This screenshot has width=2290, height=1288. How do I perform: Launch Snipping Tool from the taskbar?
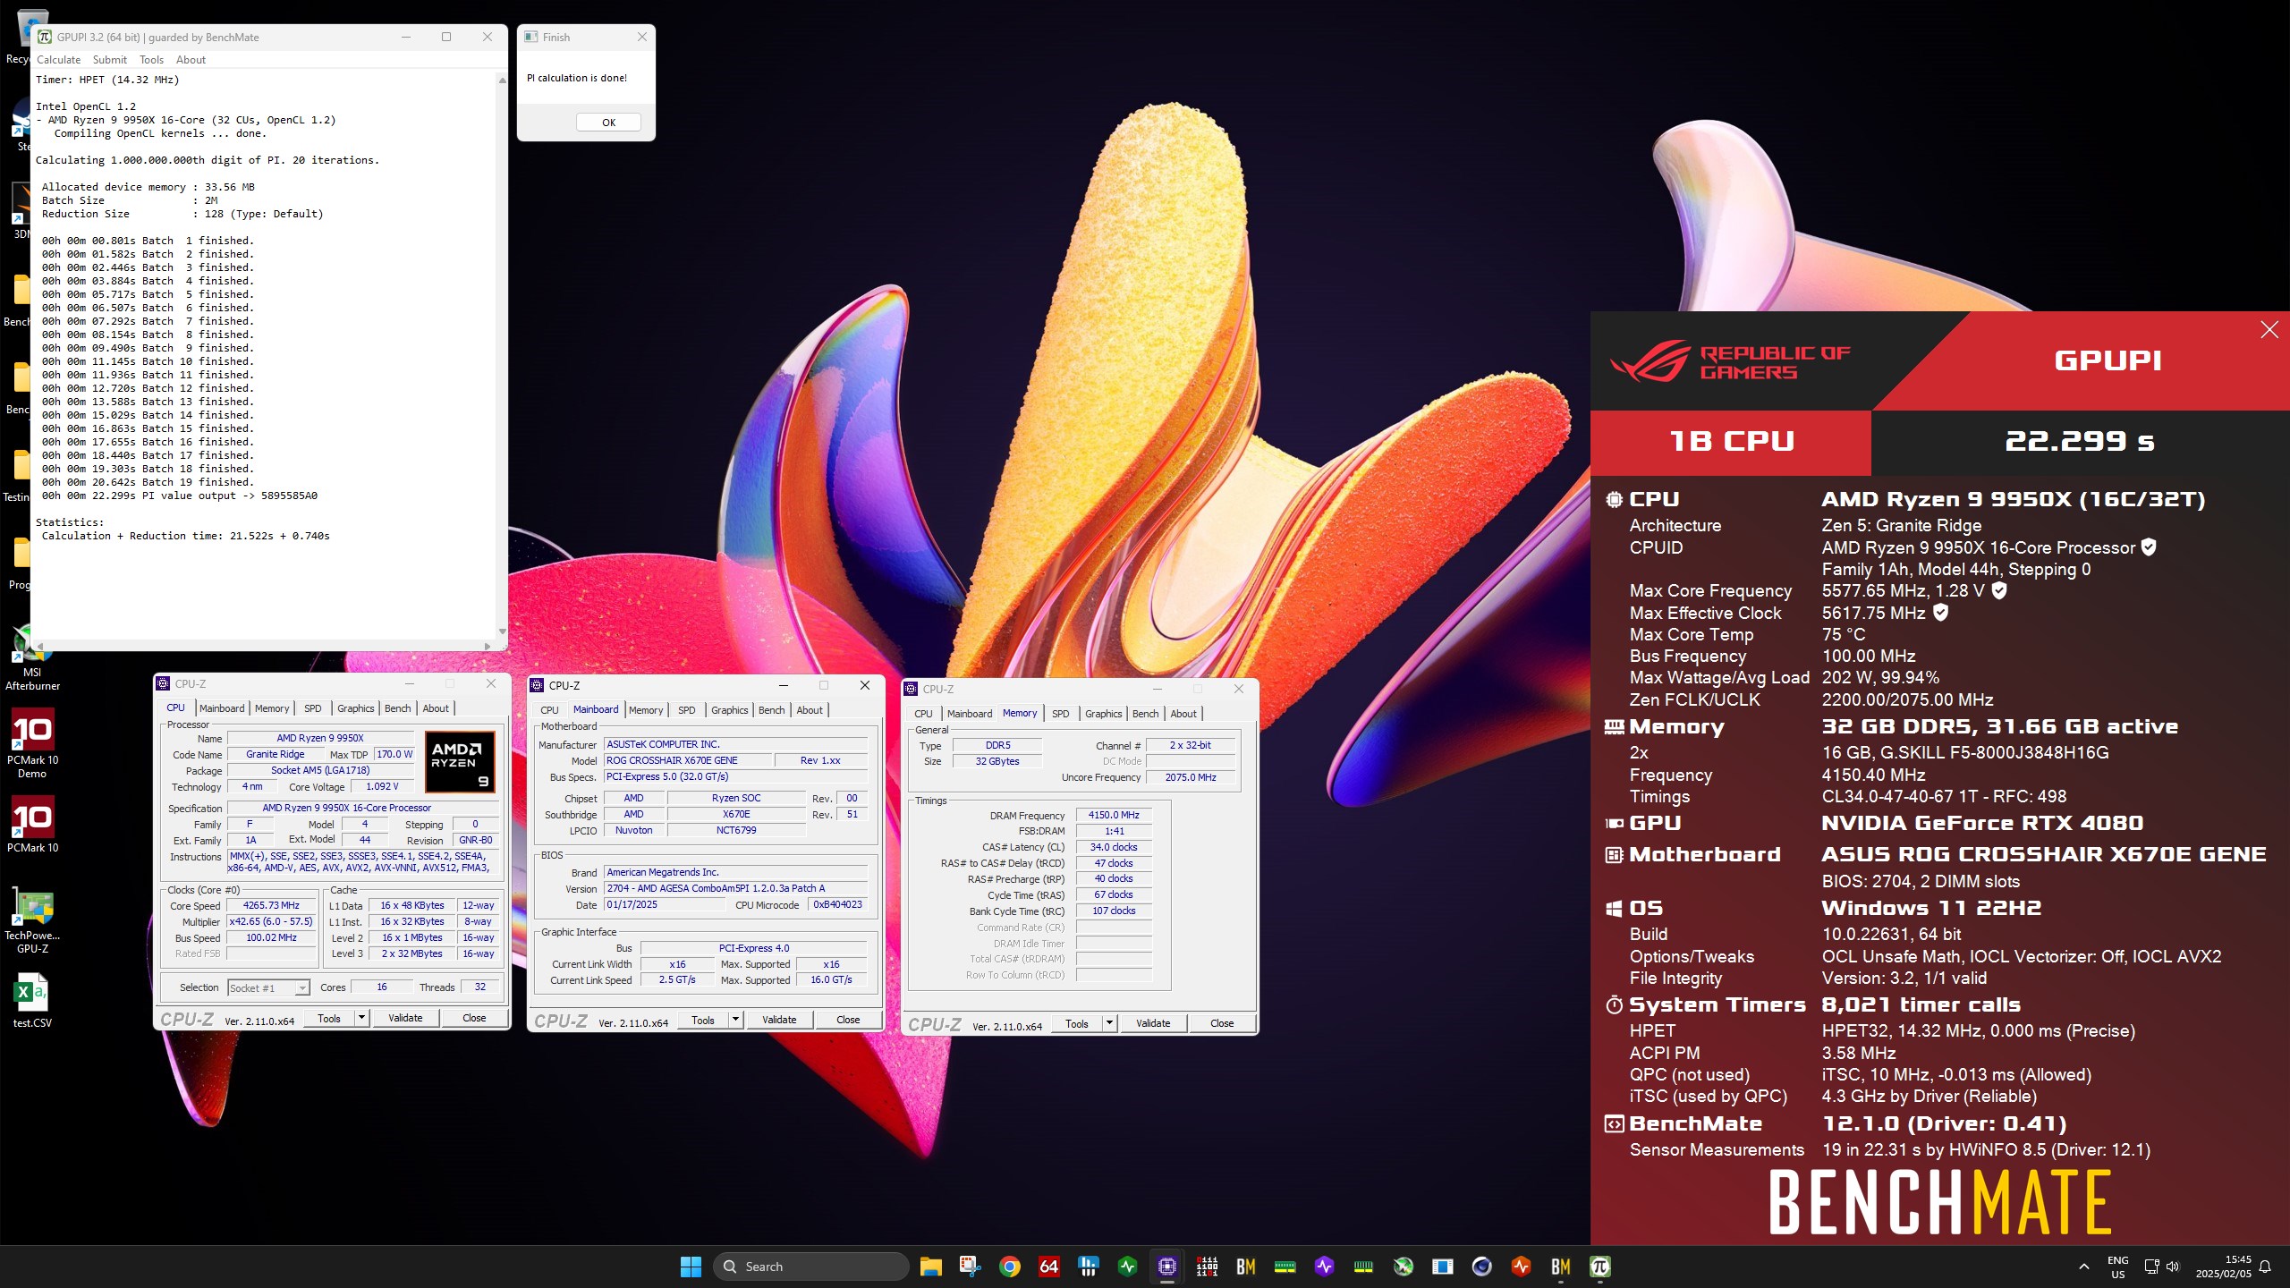pos(971,1267)
